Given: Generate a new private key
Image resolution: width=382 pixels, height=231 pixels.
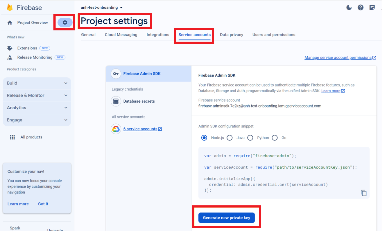Looking at the screenshot, I should 226,217.
